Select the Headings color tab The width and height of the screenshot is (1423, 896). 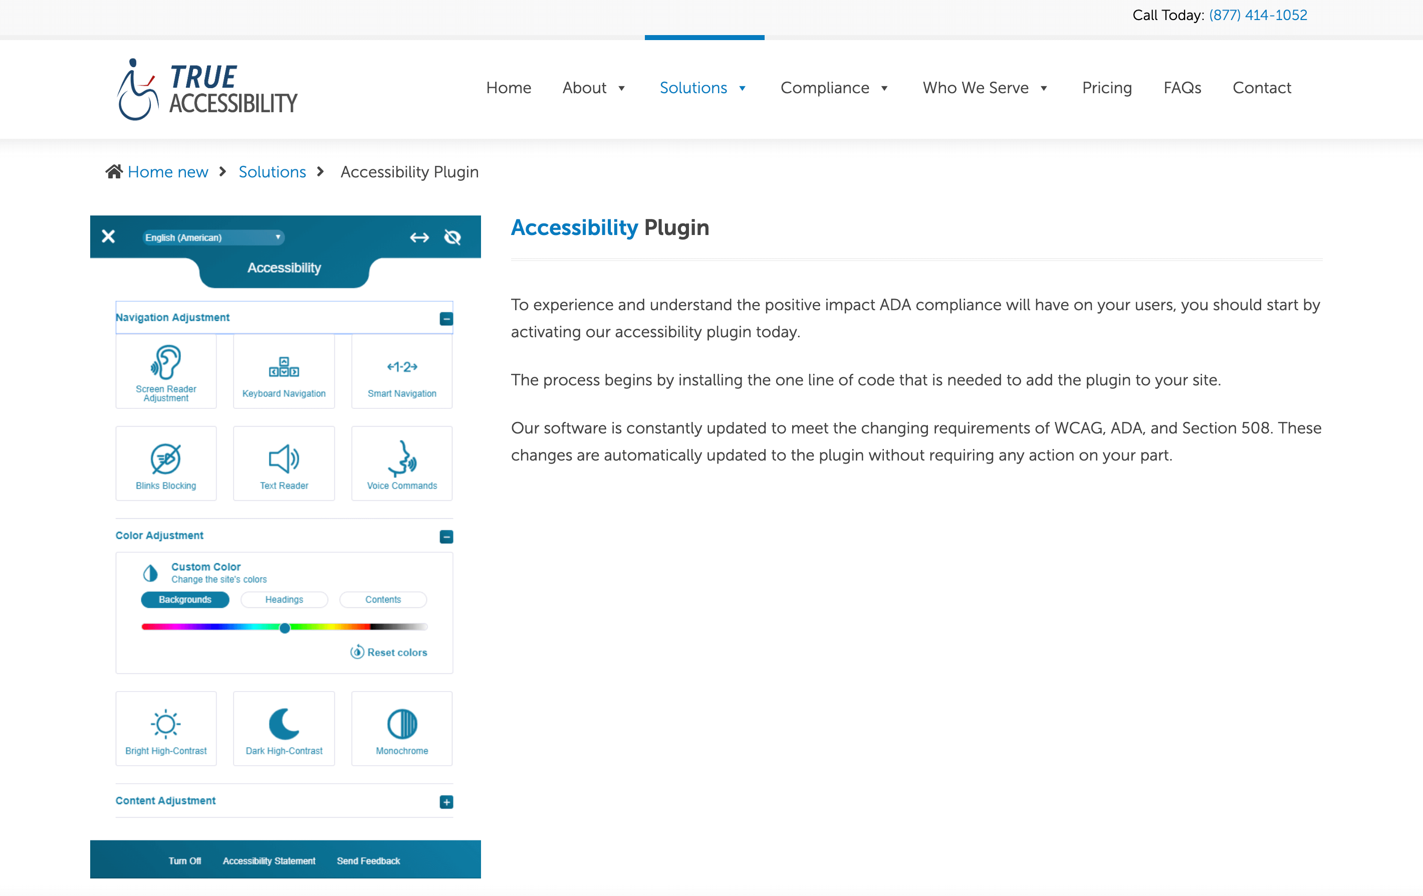284,599
